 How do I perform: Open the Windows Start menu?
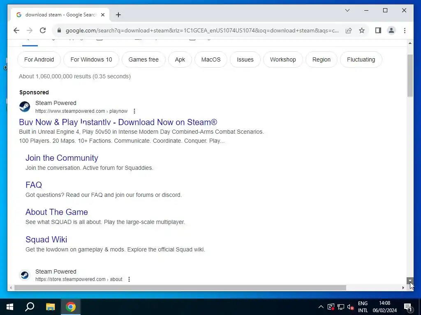click(x=10, y=307)
